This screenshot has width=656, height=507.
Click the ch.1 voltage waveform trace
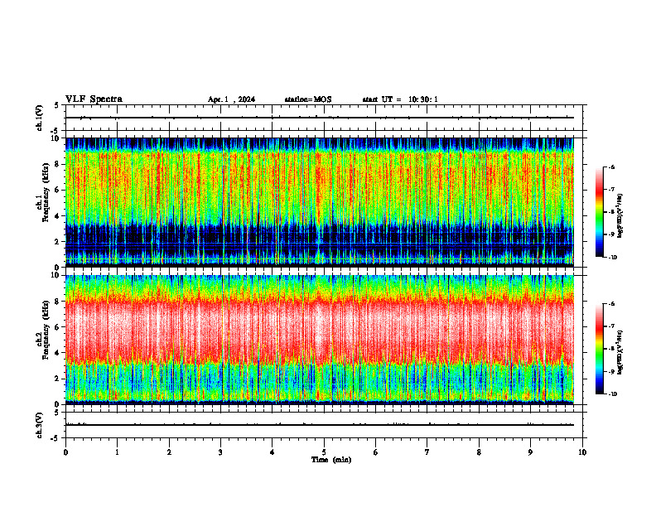320,118
